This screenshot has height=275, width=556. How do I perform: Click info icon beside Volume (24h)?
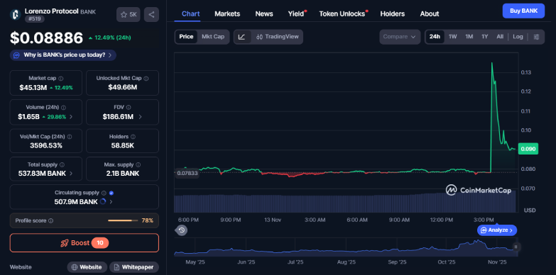(x=63, y=107)
